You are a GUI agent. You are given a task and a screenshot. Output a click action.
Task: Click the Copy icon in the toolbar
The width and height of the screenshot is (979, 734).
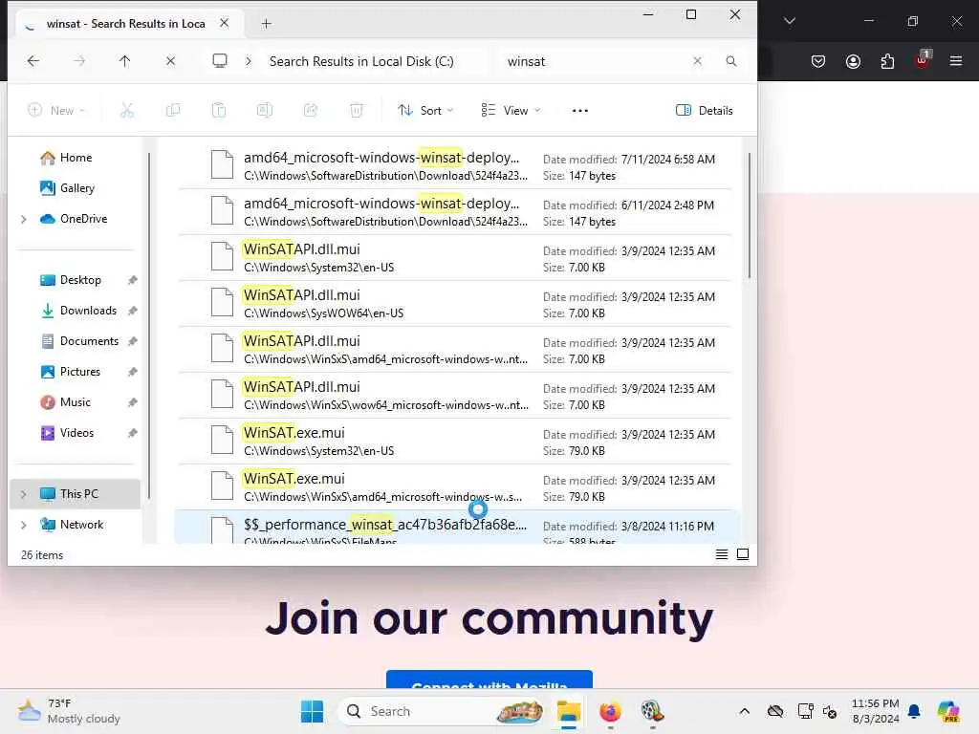[173, 111]
